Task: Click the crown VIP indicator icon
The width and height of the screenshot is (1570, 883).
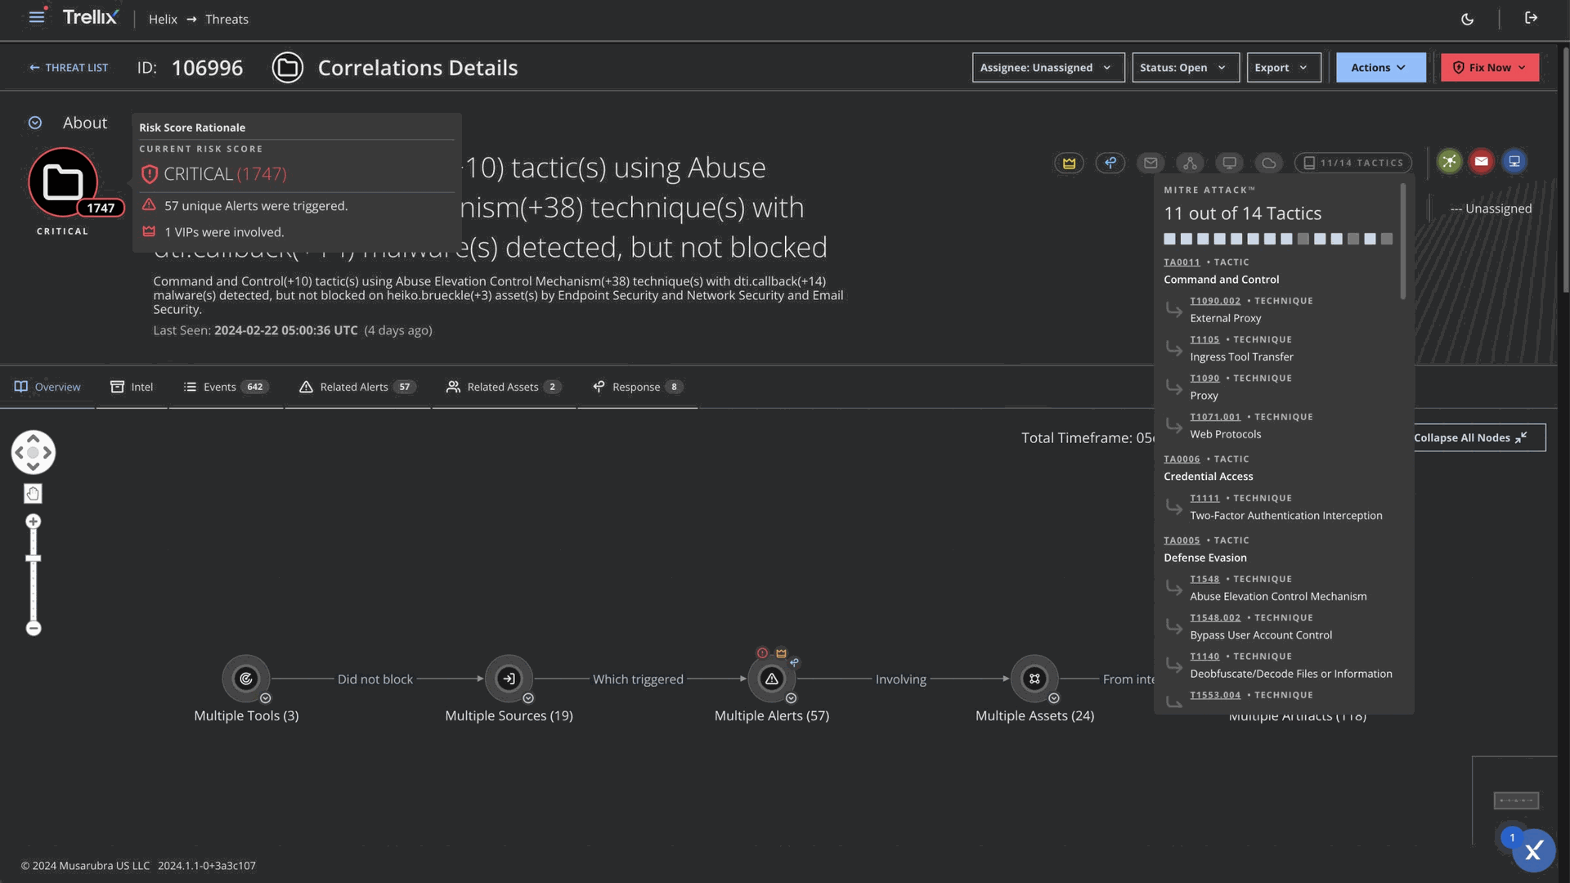Action: click(1069, 163)
